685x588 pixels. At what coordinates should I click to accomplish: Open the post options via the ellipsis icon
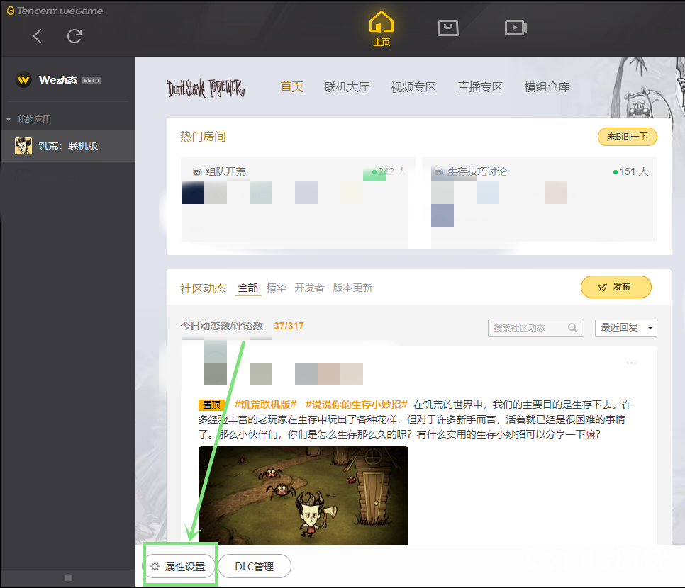pyautogui.click(x=631, y=363)
